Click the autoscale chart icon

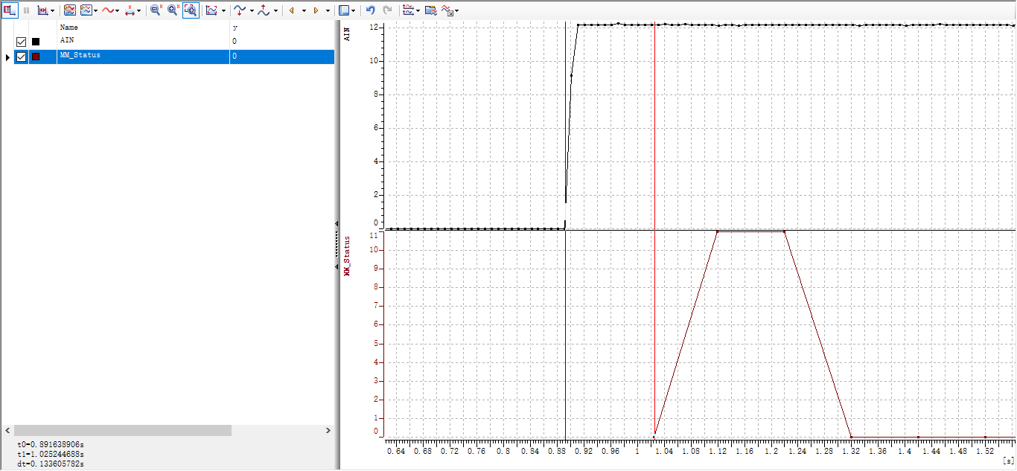(211, 10)
